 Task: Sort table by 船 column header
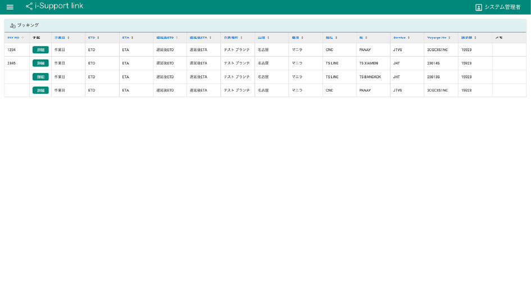(361, 38)
